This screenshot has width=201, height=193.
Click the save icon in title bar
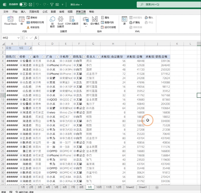(x=30, y=5)
